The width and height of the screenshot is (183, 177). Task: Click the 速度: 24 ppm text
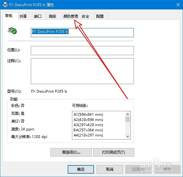[23, 129]
